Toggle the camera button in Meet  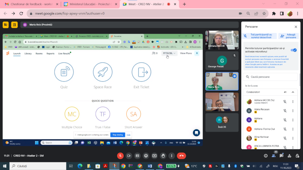click(x=129, y=155)
